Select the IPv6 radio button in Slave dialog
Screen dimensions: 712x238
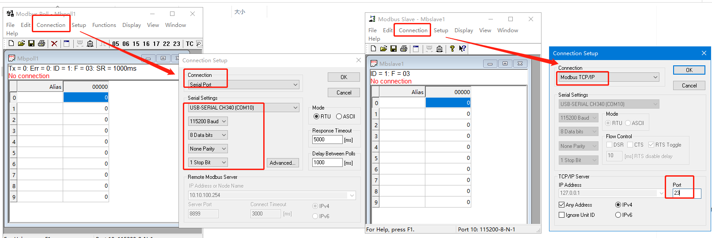618,215
